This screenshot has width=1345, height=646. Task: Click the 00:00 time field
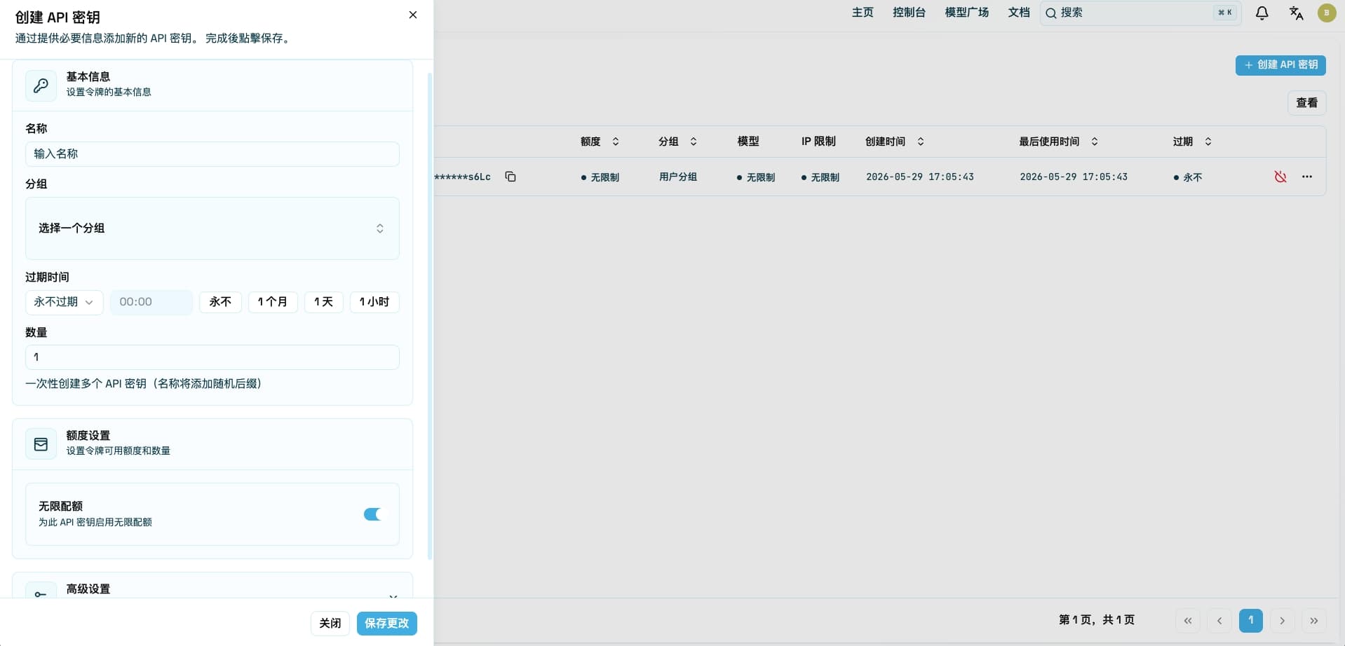(x=151, y=302)
